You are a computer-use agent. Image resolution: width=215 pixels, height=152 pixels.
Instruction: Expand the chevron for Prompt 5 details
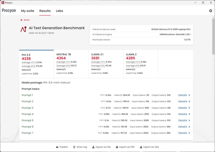pyautogui.click(x=189, y=120)
